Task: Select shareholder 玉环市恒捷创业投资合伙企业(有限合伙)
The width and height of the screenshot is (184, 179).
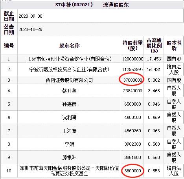Action: tap(69, 59)
